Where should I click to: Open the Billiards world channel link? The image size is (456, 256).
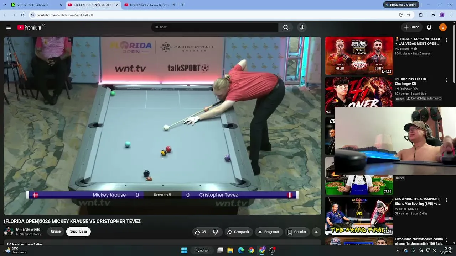[28, 229]
